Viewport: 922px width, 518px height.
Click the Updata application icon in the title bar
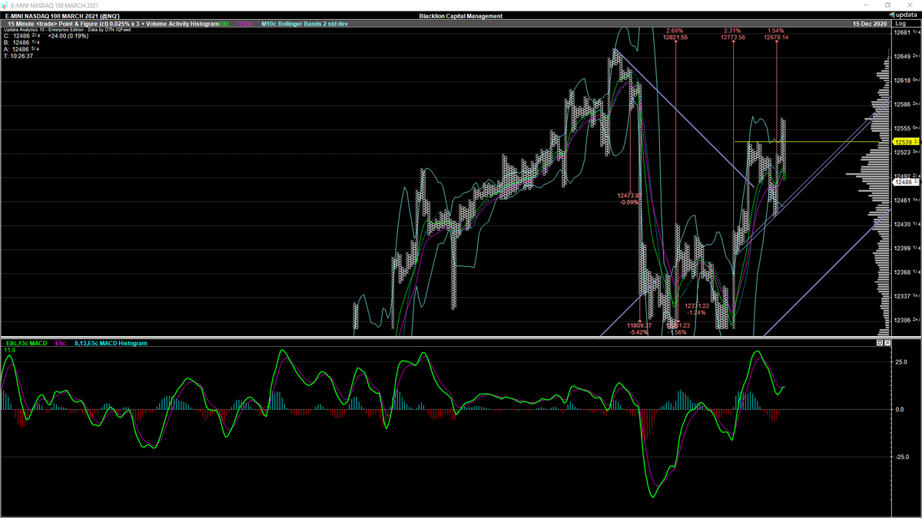pyautogui.click(x=6, y=5)
